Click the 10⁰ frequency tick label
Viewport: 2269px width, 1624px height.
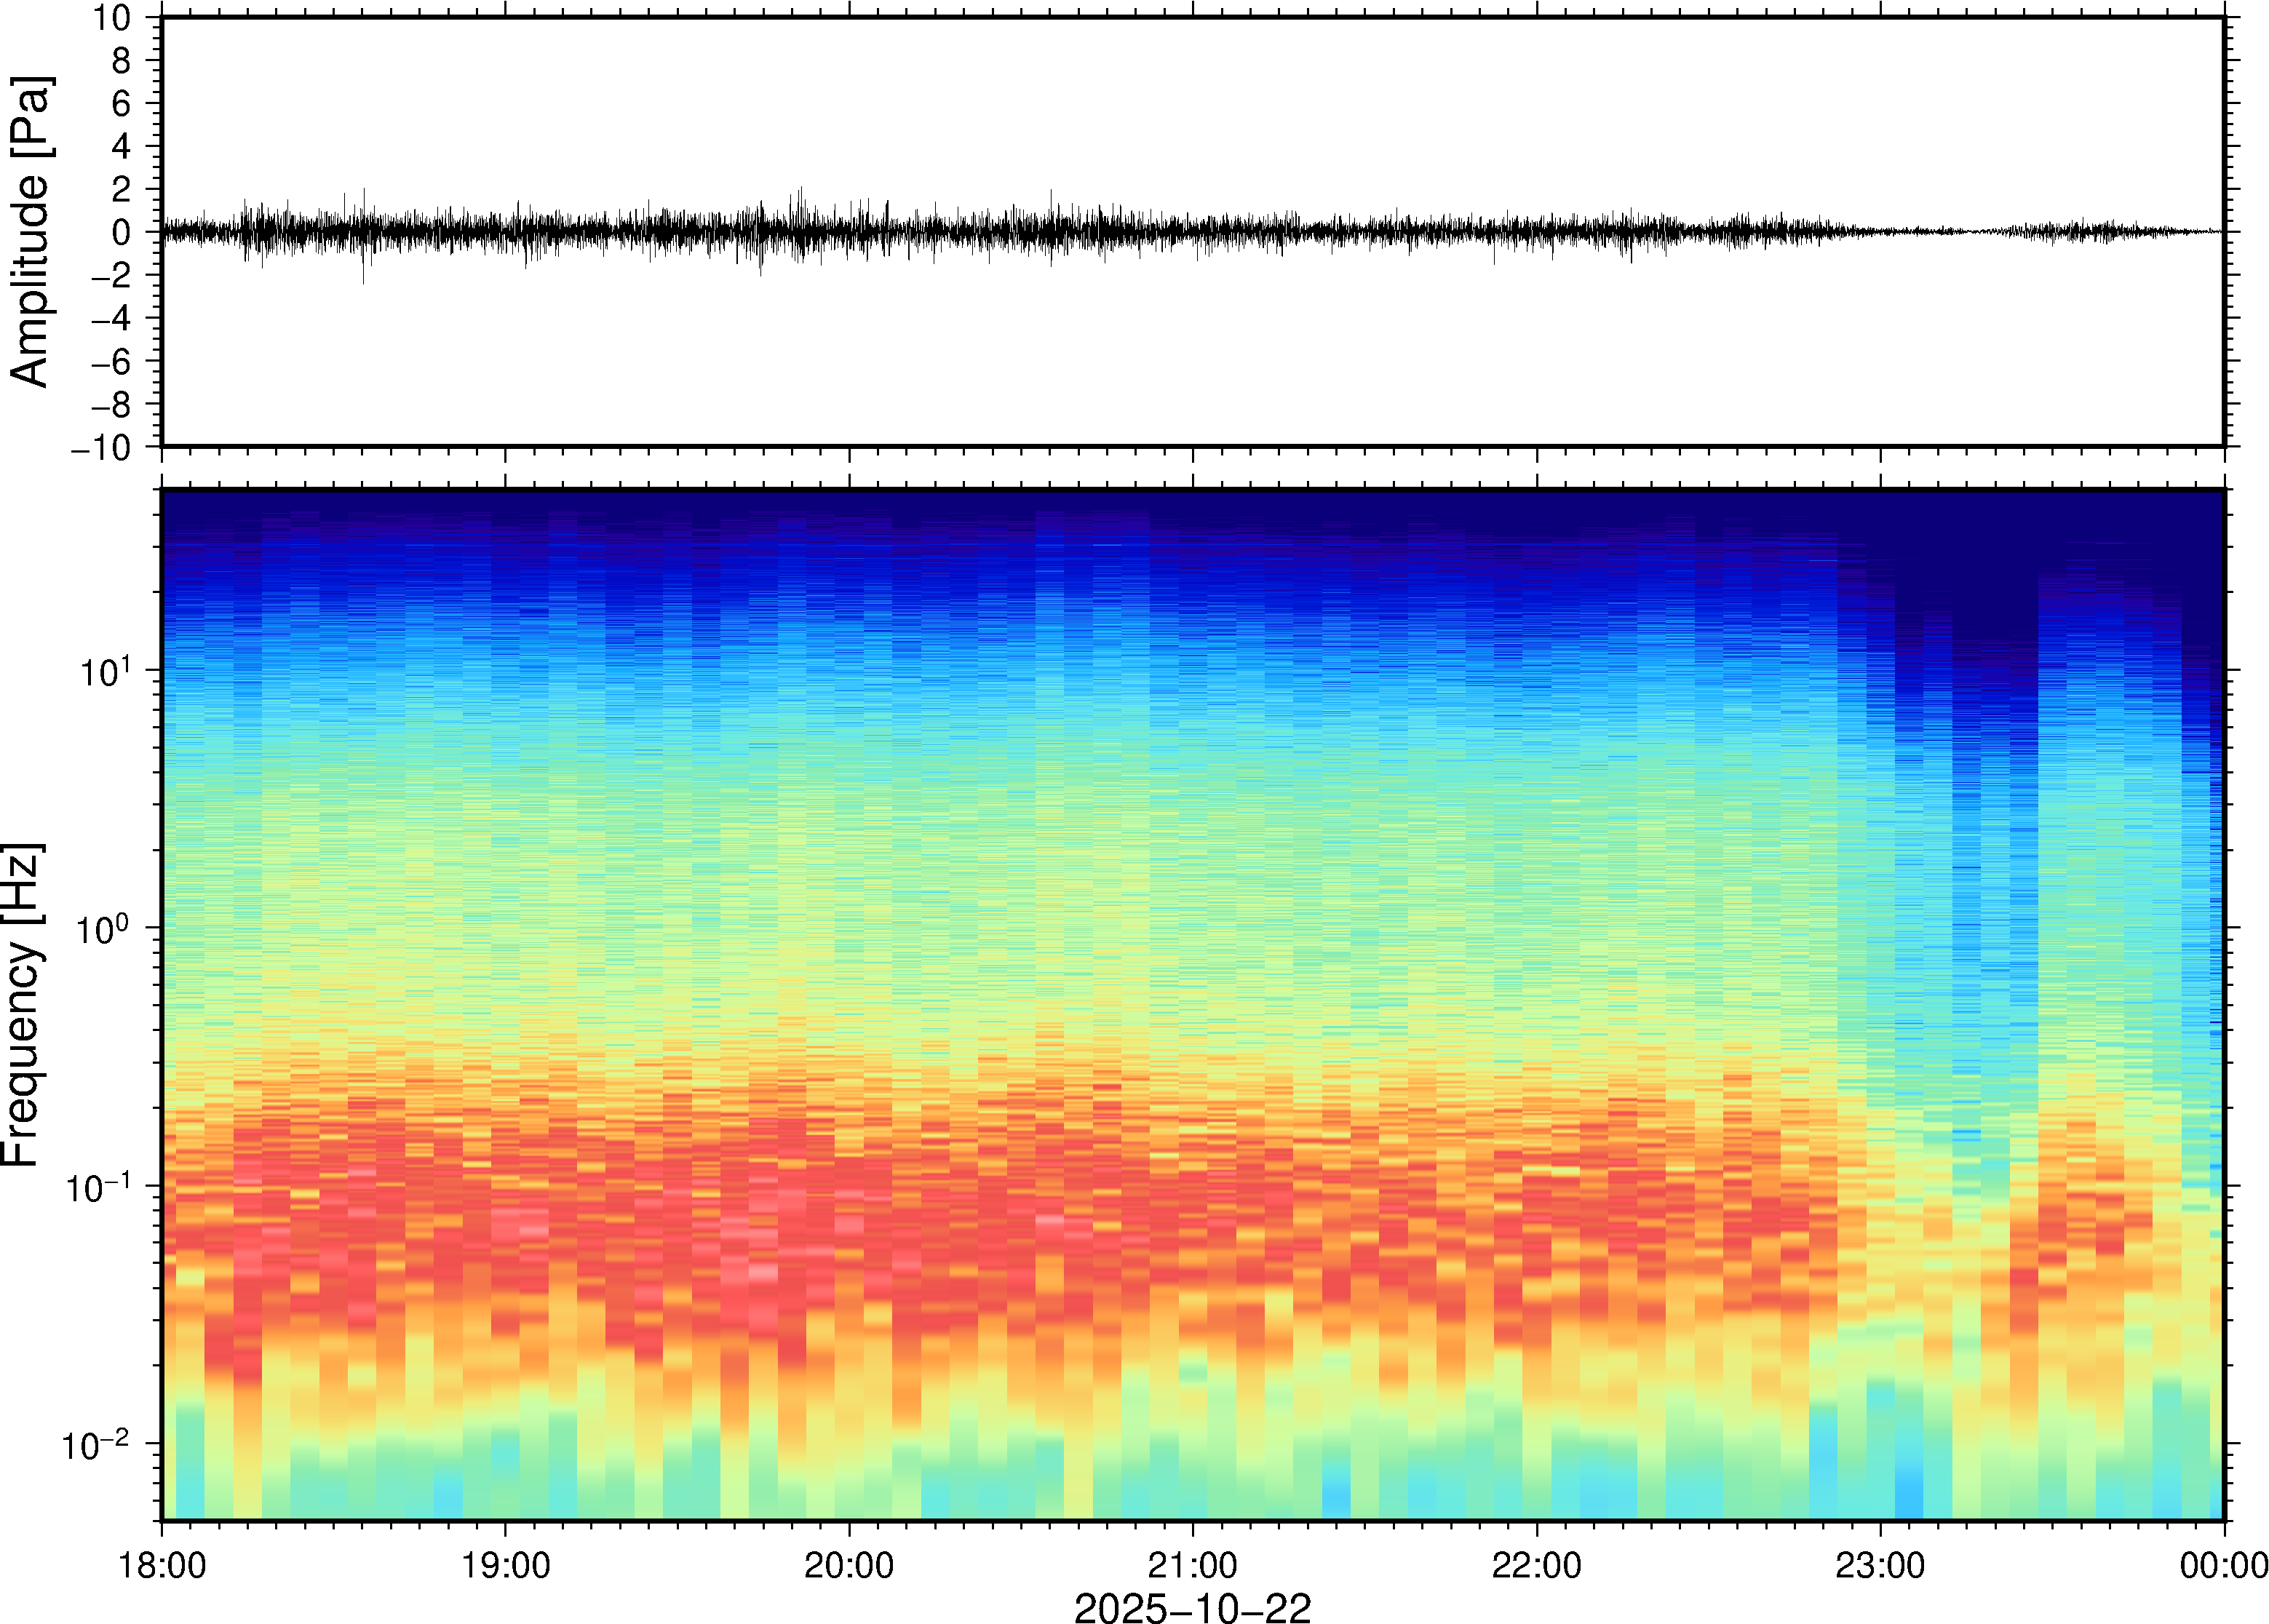[x=104, y=929]
